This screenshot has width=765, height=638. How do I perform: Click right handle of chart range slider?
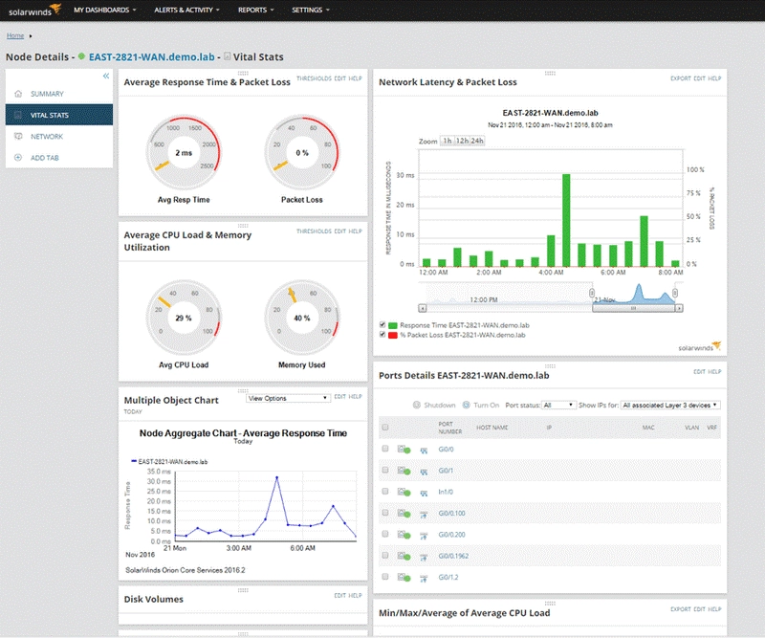tap(675, 293)
